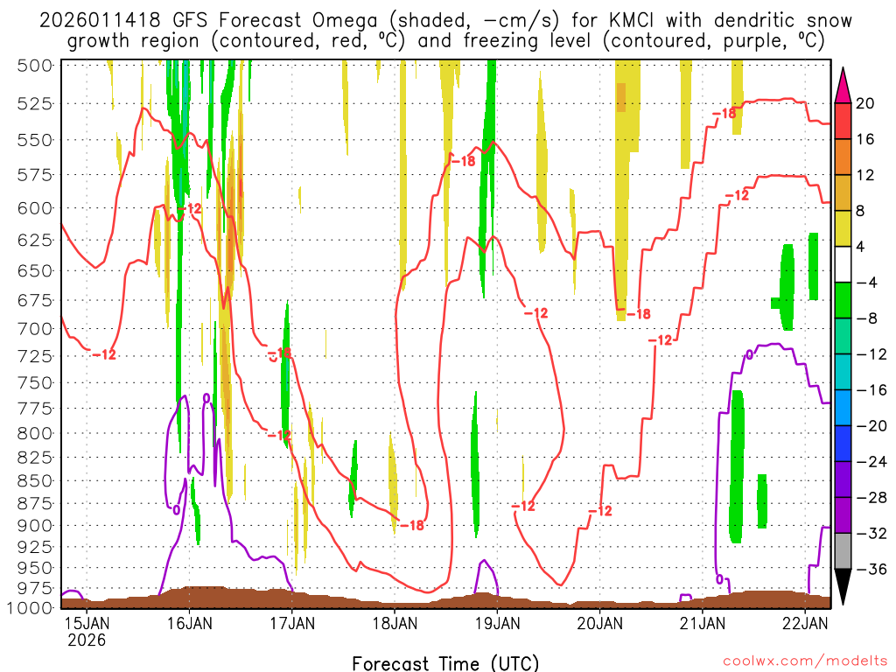Viewport: 896px width, 672px height.
Task: Click the 20JAN time axis label
Action: 600,623
